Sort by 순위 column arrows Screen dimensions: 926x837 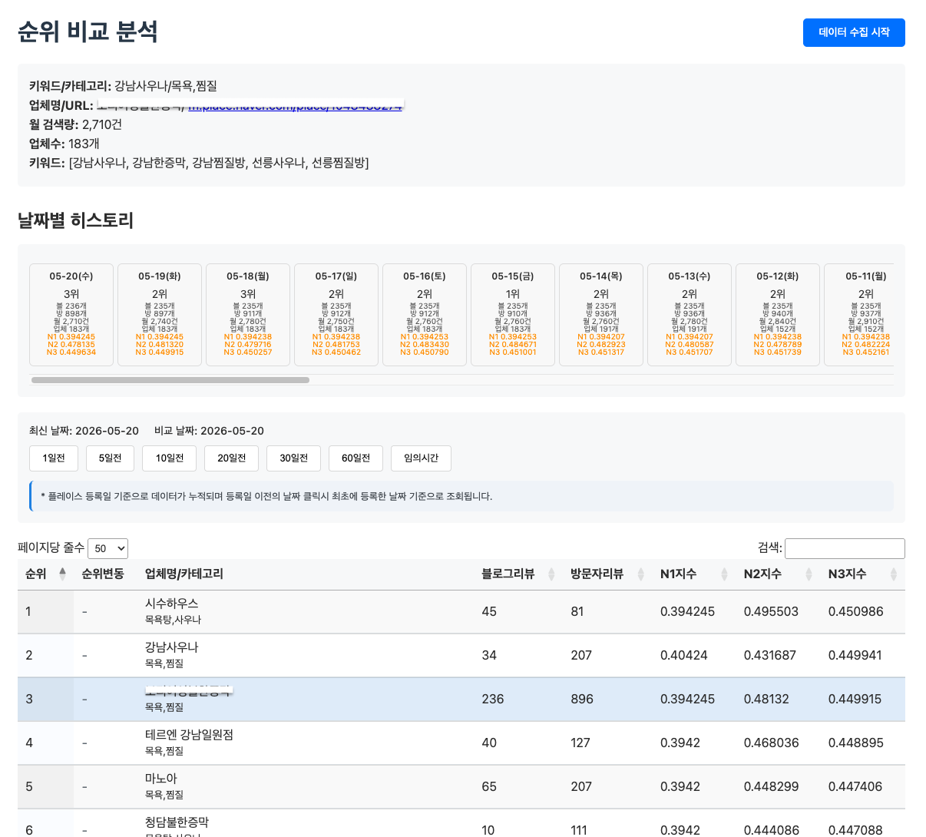coord(62,574)
